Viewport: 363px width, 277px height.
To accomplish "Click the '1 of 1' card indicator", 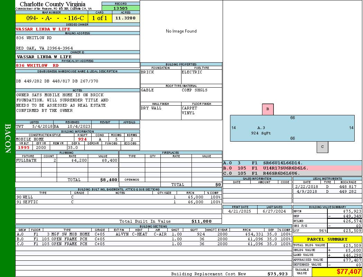I will click(x=100, y=18).
